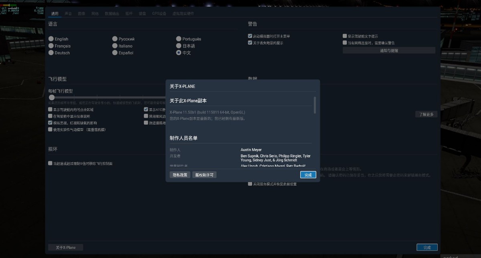Enable 当超速或超过限制G值时移除飞行控制面 checkbox
This screenshot has height=258, width=481.
point(50,163)
